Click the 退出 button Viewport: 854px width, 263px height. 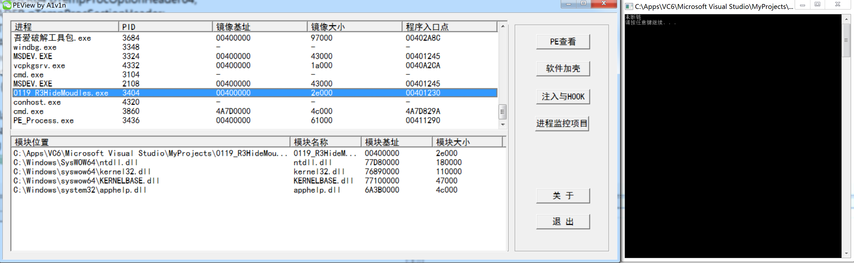click(x=563, y=221)
